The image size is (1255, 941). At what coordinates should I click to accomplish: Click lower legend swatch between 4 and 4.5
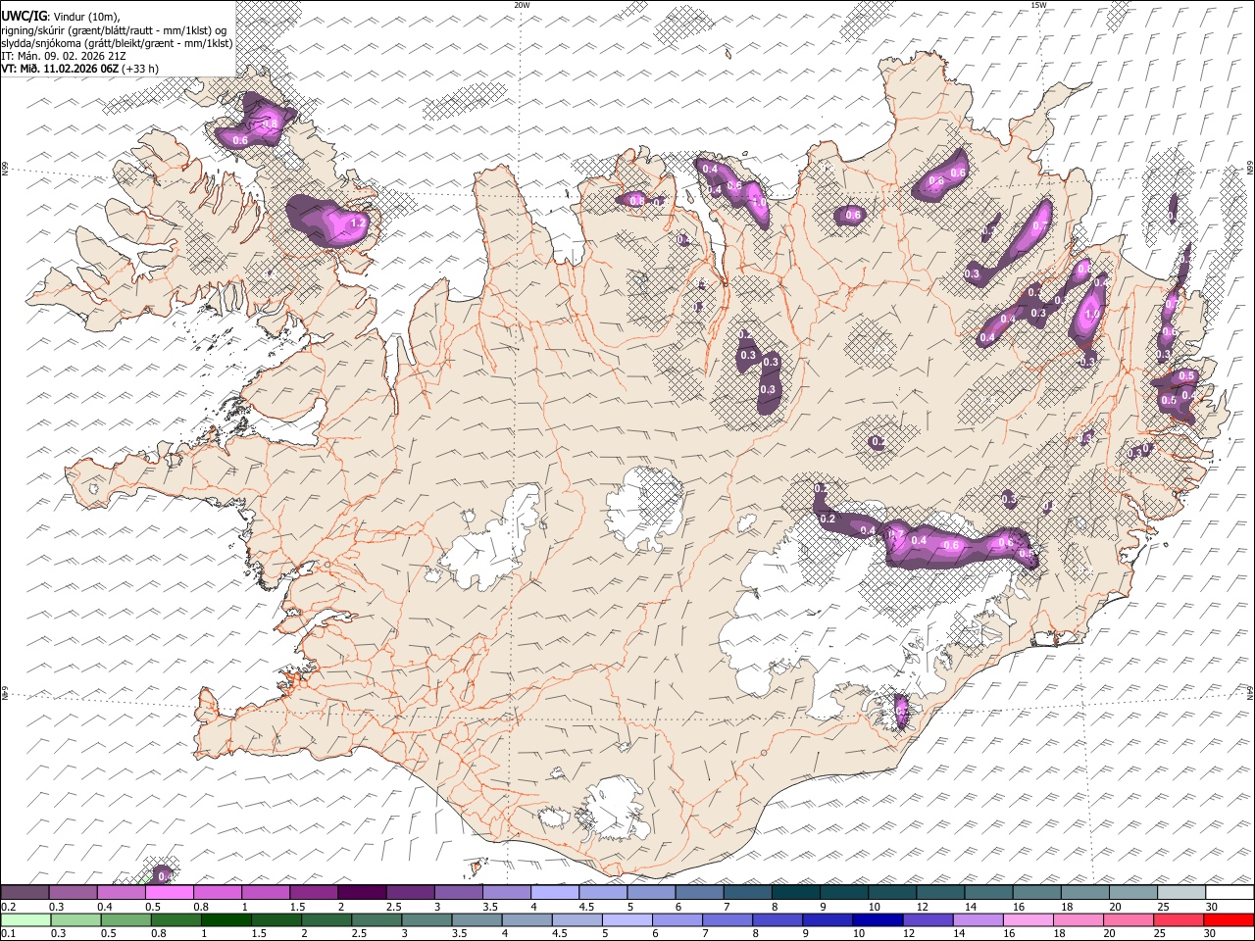click(x=527, y=920)
